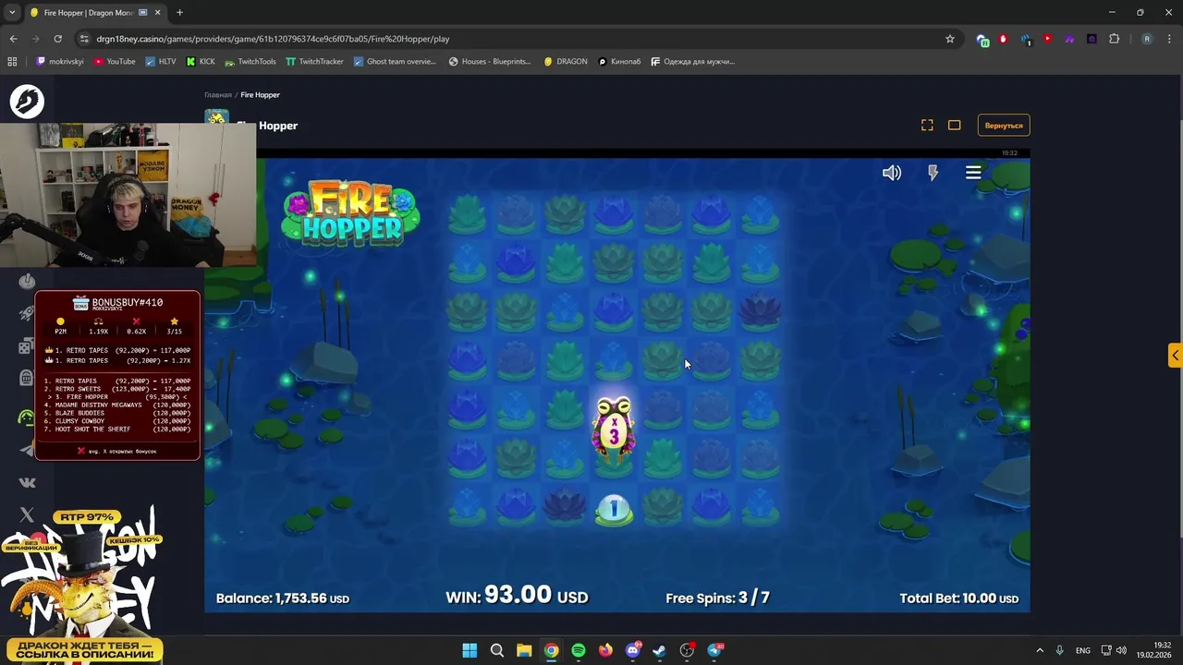Open the Fire Hopper hamburger menu

pyautogui.click(x=973, y=173)
